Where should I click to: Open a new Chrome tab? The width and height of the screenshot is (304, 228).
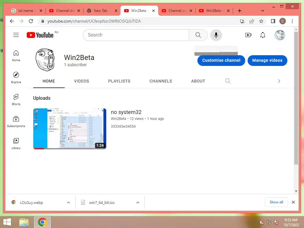pos(240,11)
